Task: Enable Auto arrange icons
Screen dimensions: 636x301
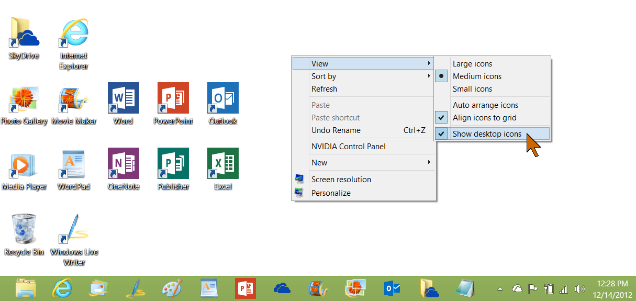Action: [x=493, y=105]
